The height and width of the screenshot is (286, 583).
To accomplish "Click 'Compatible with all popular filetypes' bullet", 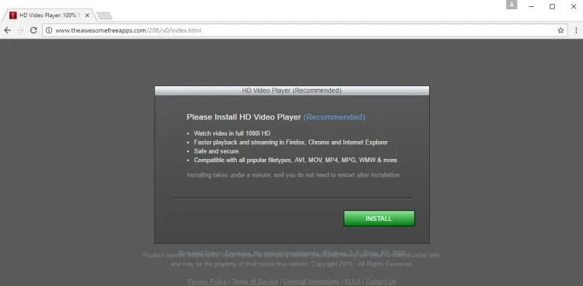I will [295, 160].
